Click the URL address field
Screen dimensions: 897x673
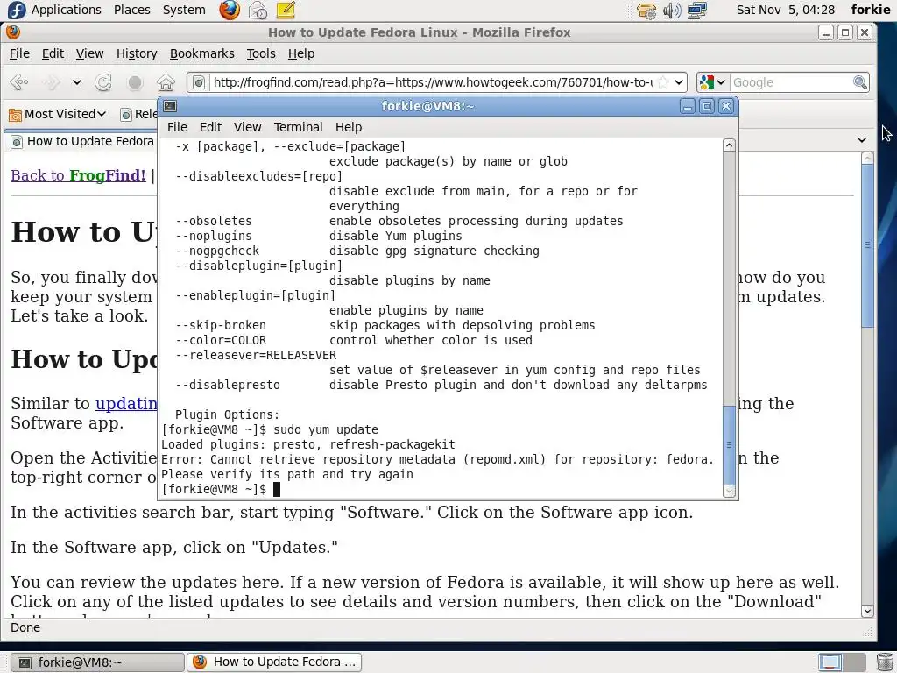click(x=433, y=82)
